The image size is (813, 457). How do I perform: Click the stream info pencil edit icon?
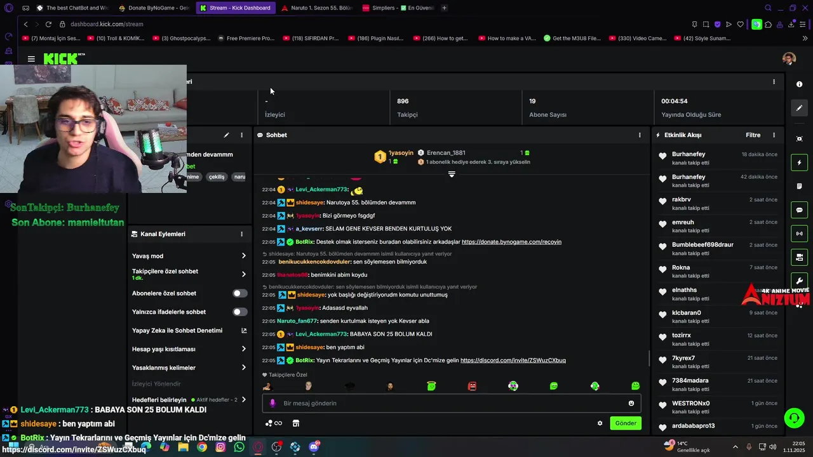pyautogui.click(x=226, y=135)
